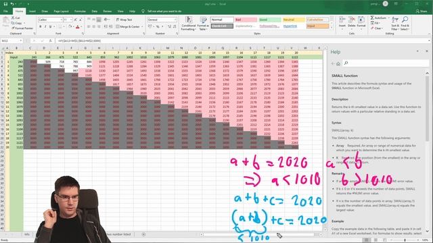Image resolution: width=433 pixels, height=243 pixels.
Task: Save the workbook with the floppy icon
Action: pyautogui.click(x=5, y=4)
